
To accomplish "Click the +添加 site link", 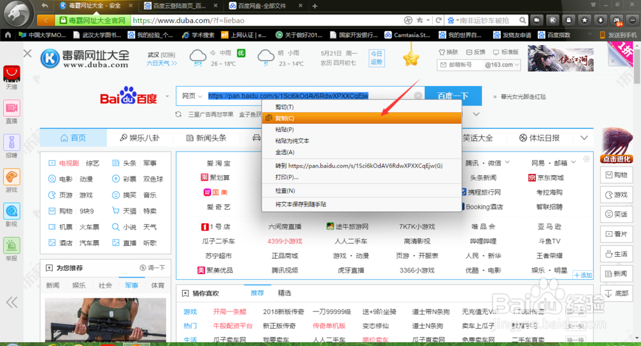I will pos(583,275).
